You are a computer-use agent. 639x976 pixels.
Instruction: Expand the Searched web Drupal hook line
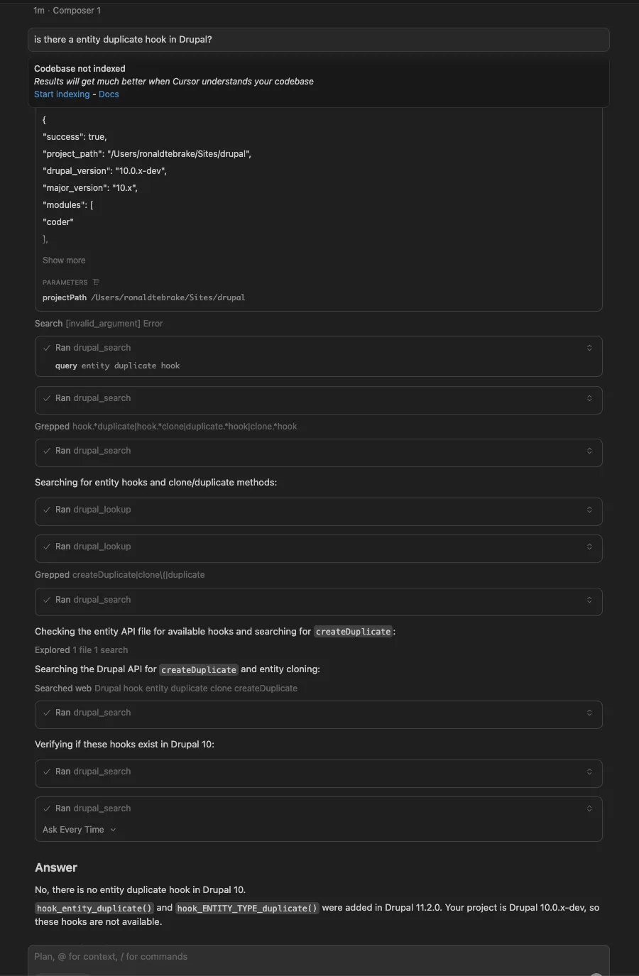[x=166, y=689]
